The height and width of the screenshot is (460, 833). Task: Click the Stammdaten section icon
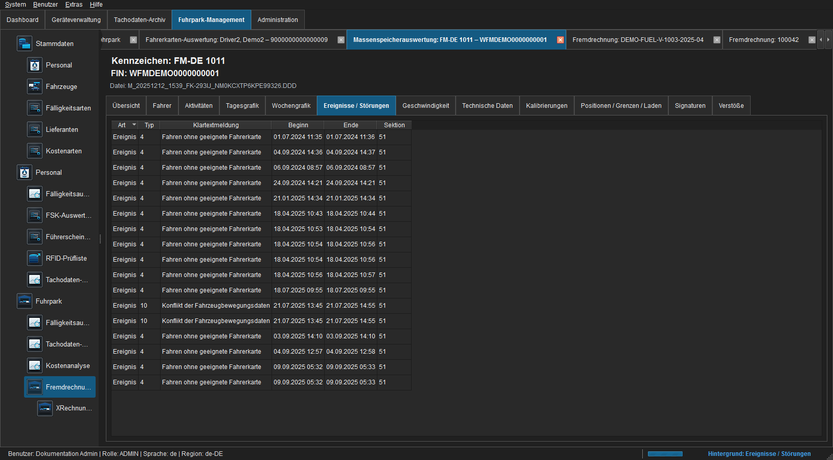(25, 43)
